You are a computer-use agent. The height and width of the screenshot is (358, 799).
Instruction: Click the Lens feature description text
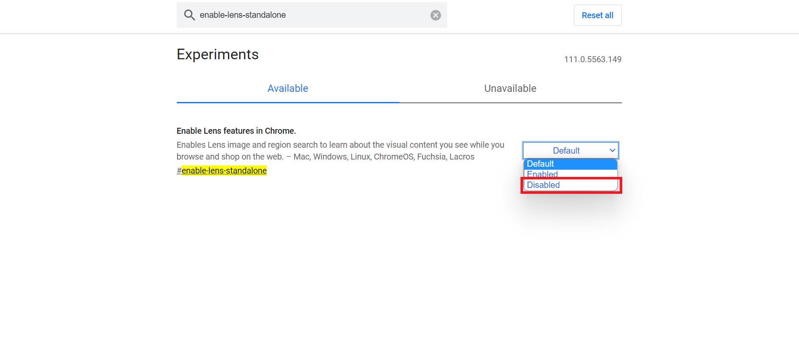[340, 151]
